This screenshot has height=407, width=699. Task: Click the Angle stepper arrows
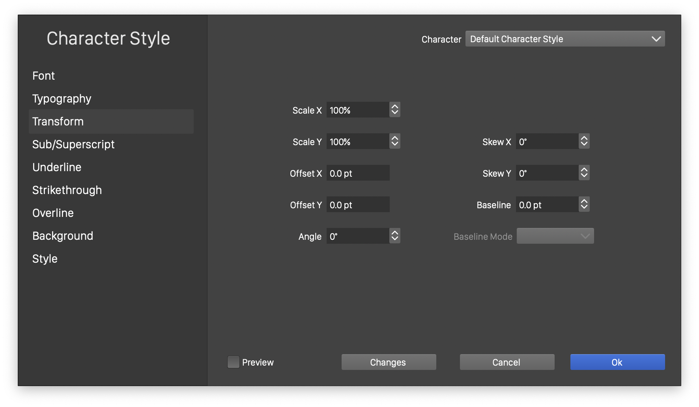tap(394, 236)
